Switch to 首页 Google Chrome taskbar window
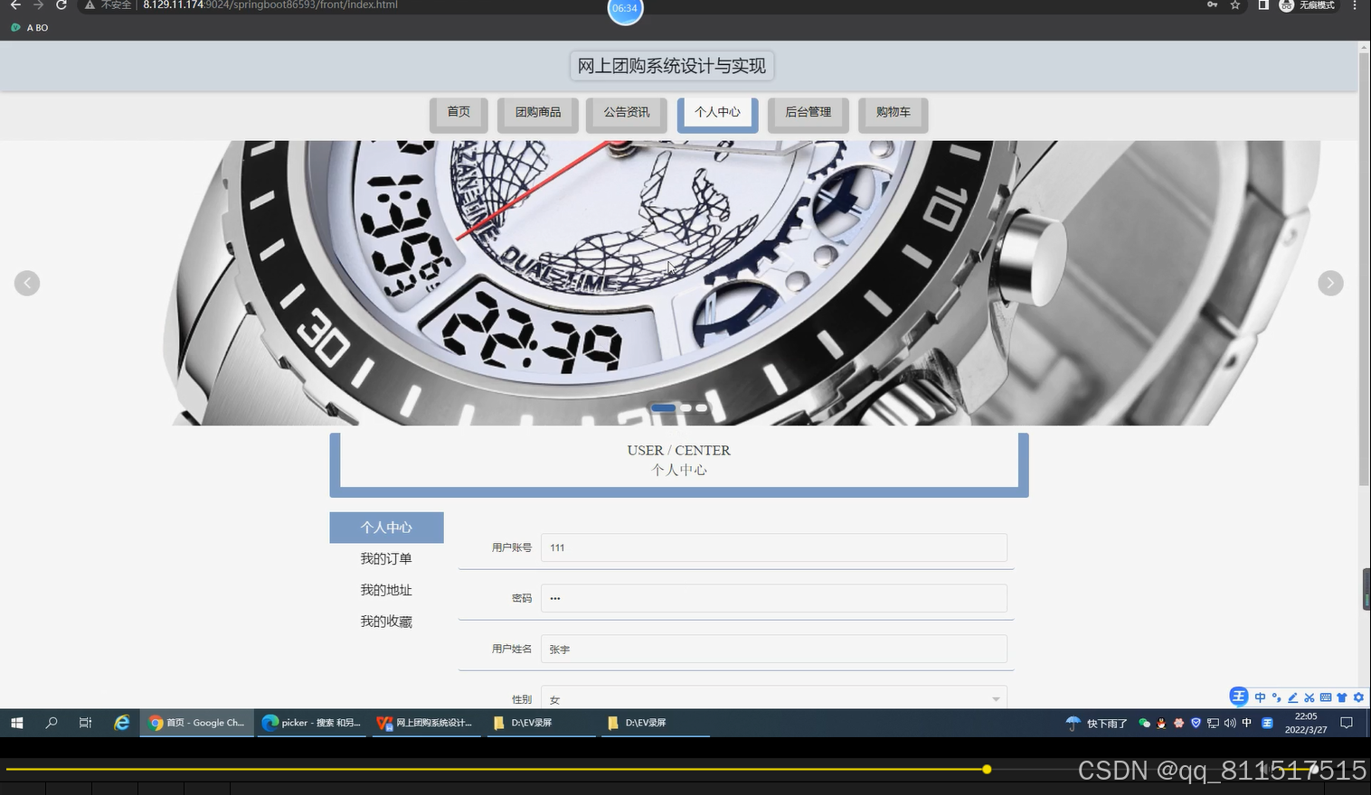 [197, 723]
